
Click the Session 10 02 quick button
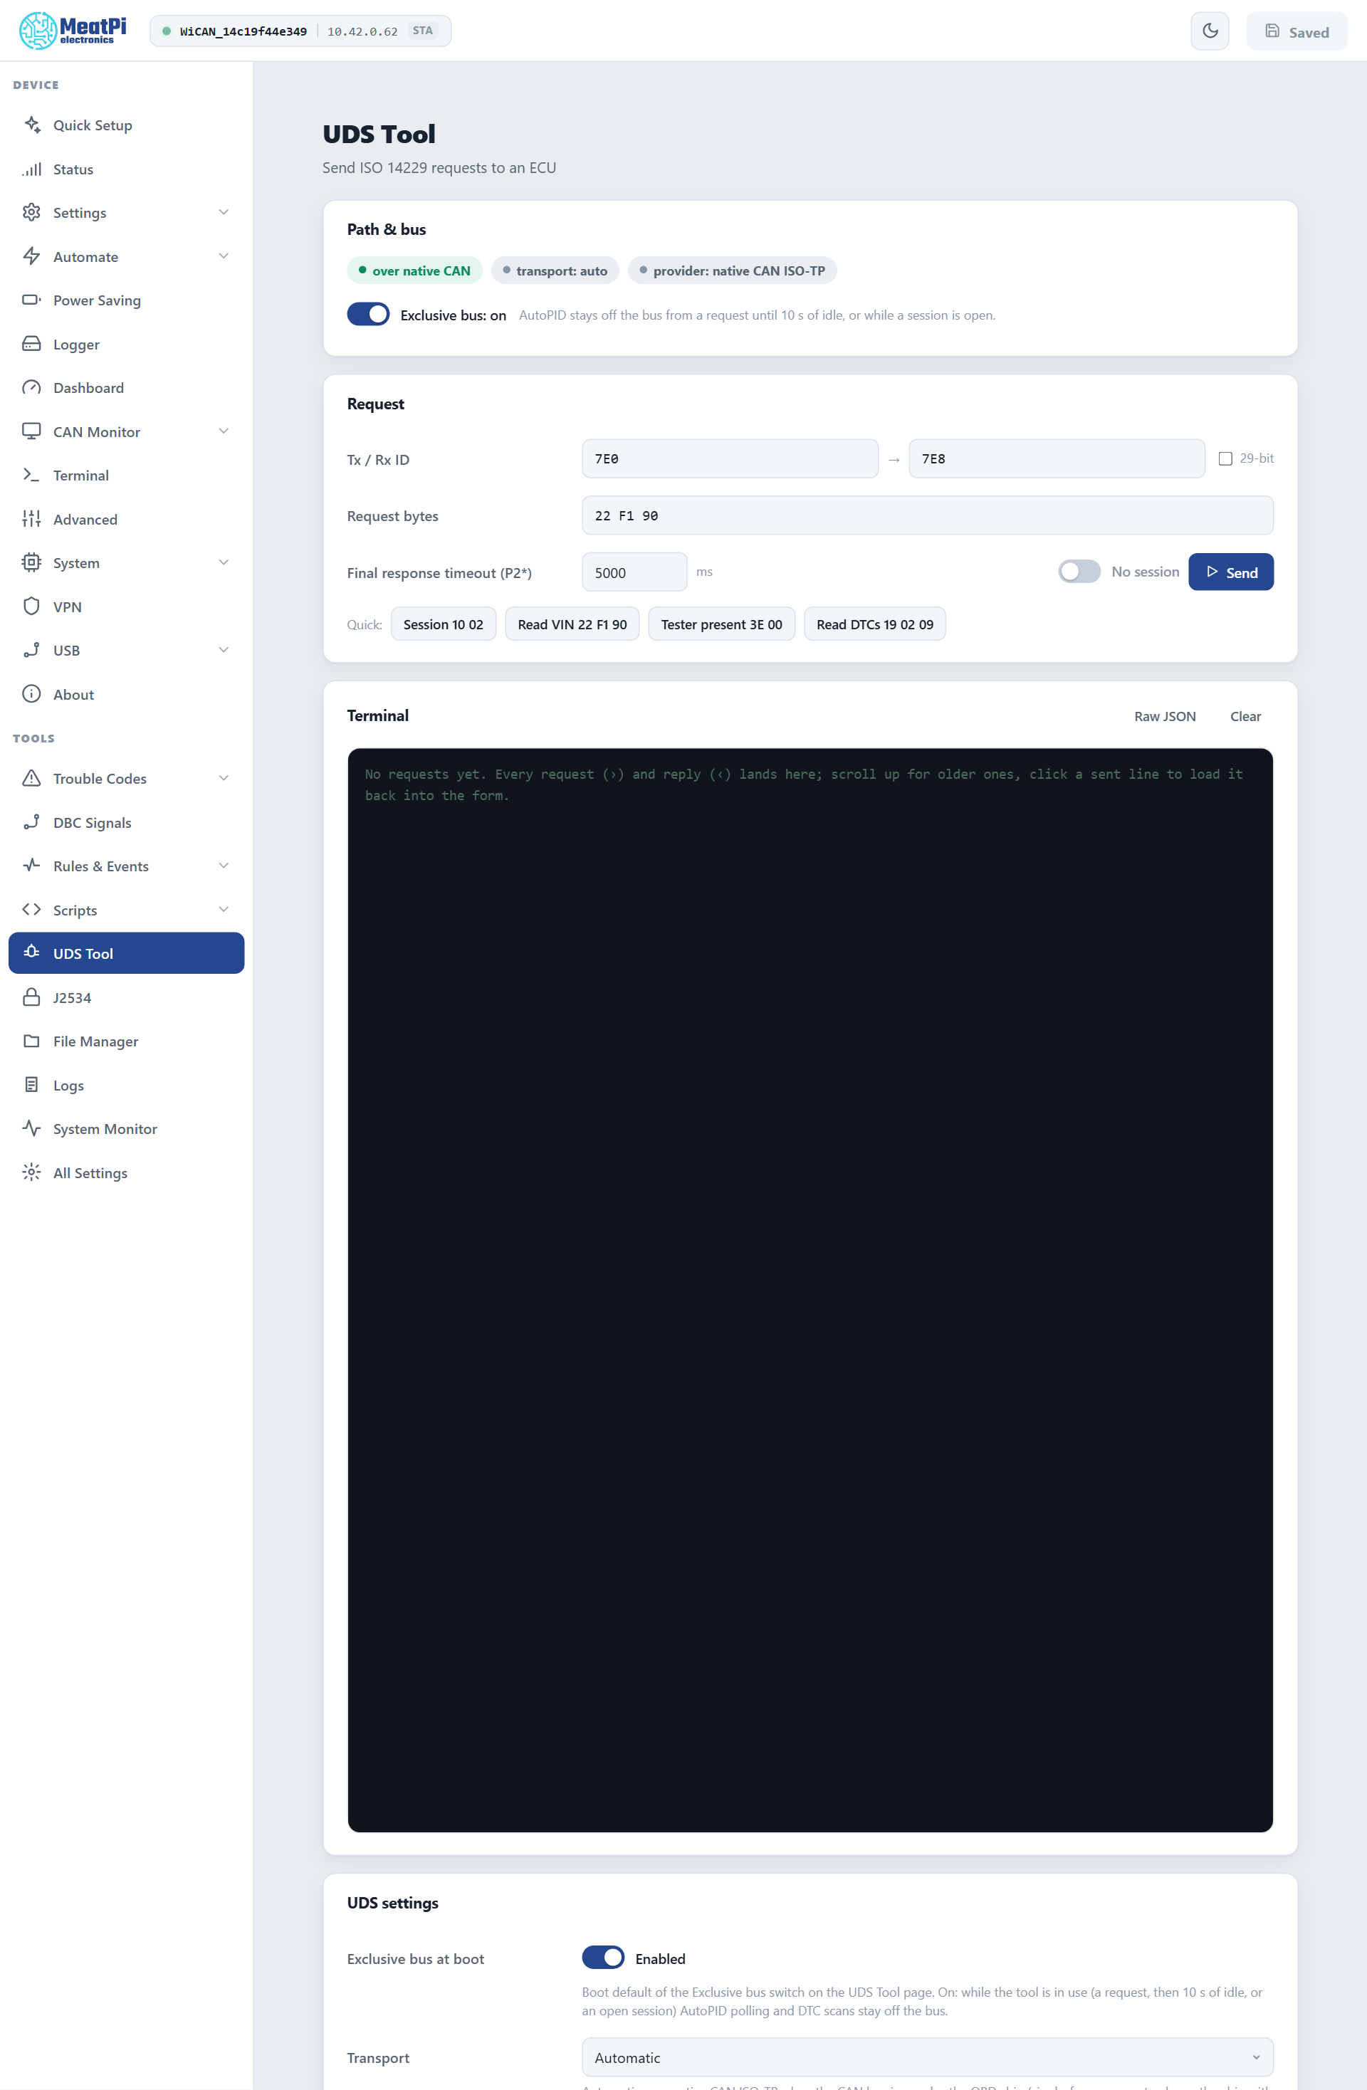(x=443, y=624)
